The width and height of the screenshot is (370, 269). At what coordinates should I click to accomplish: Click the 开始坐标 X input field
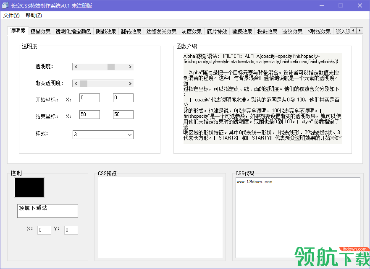90,98
